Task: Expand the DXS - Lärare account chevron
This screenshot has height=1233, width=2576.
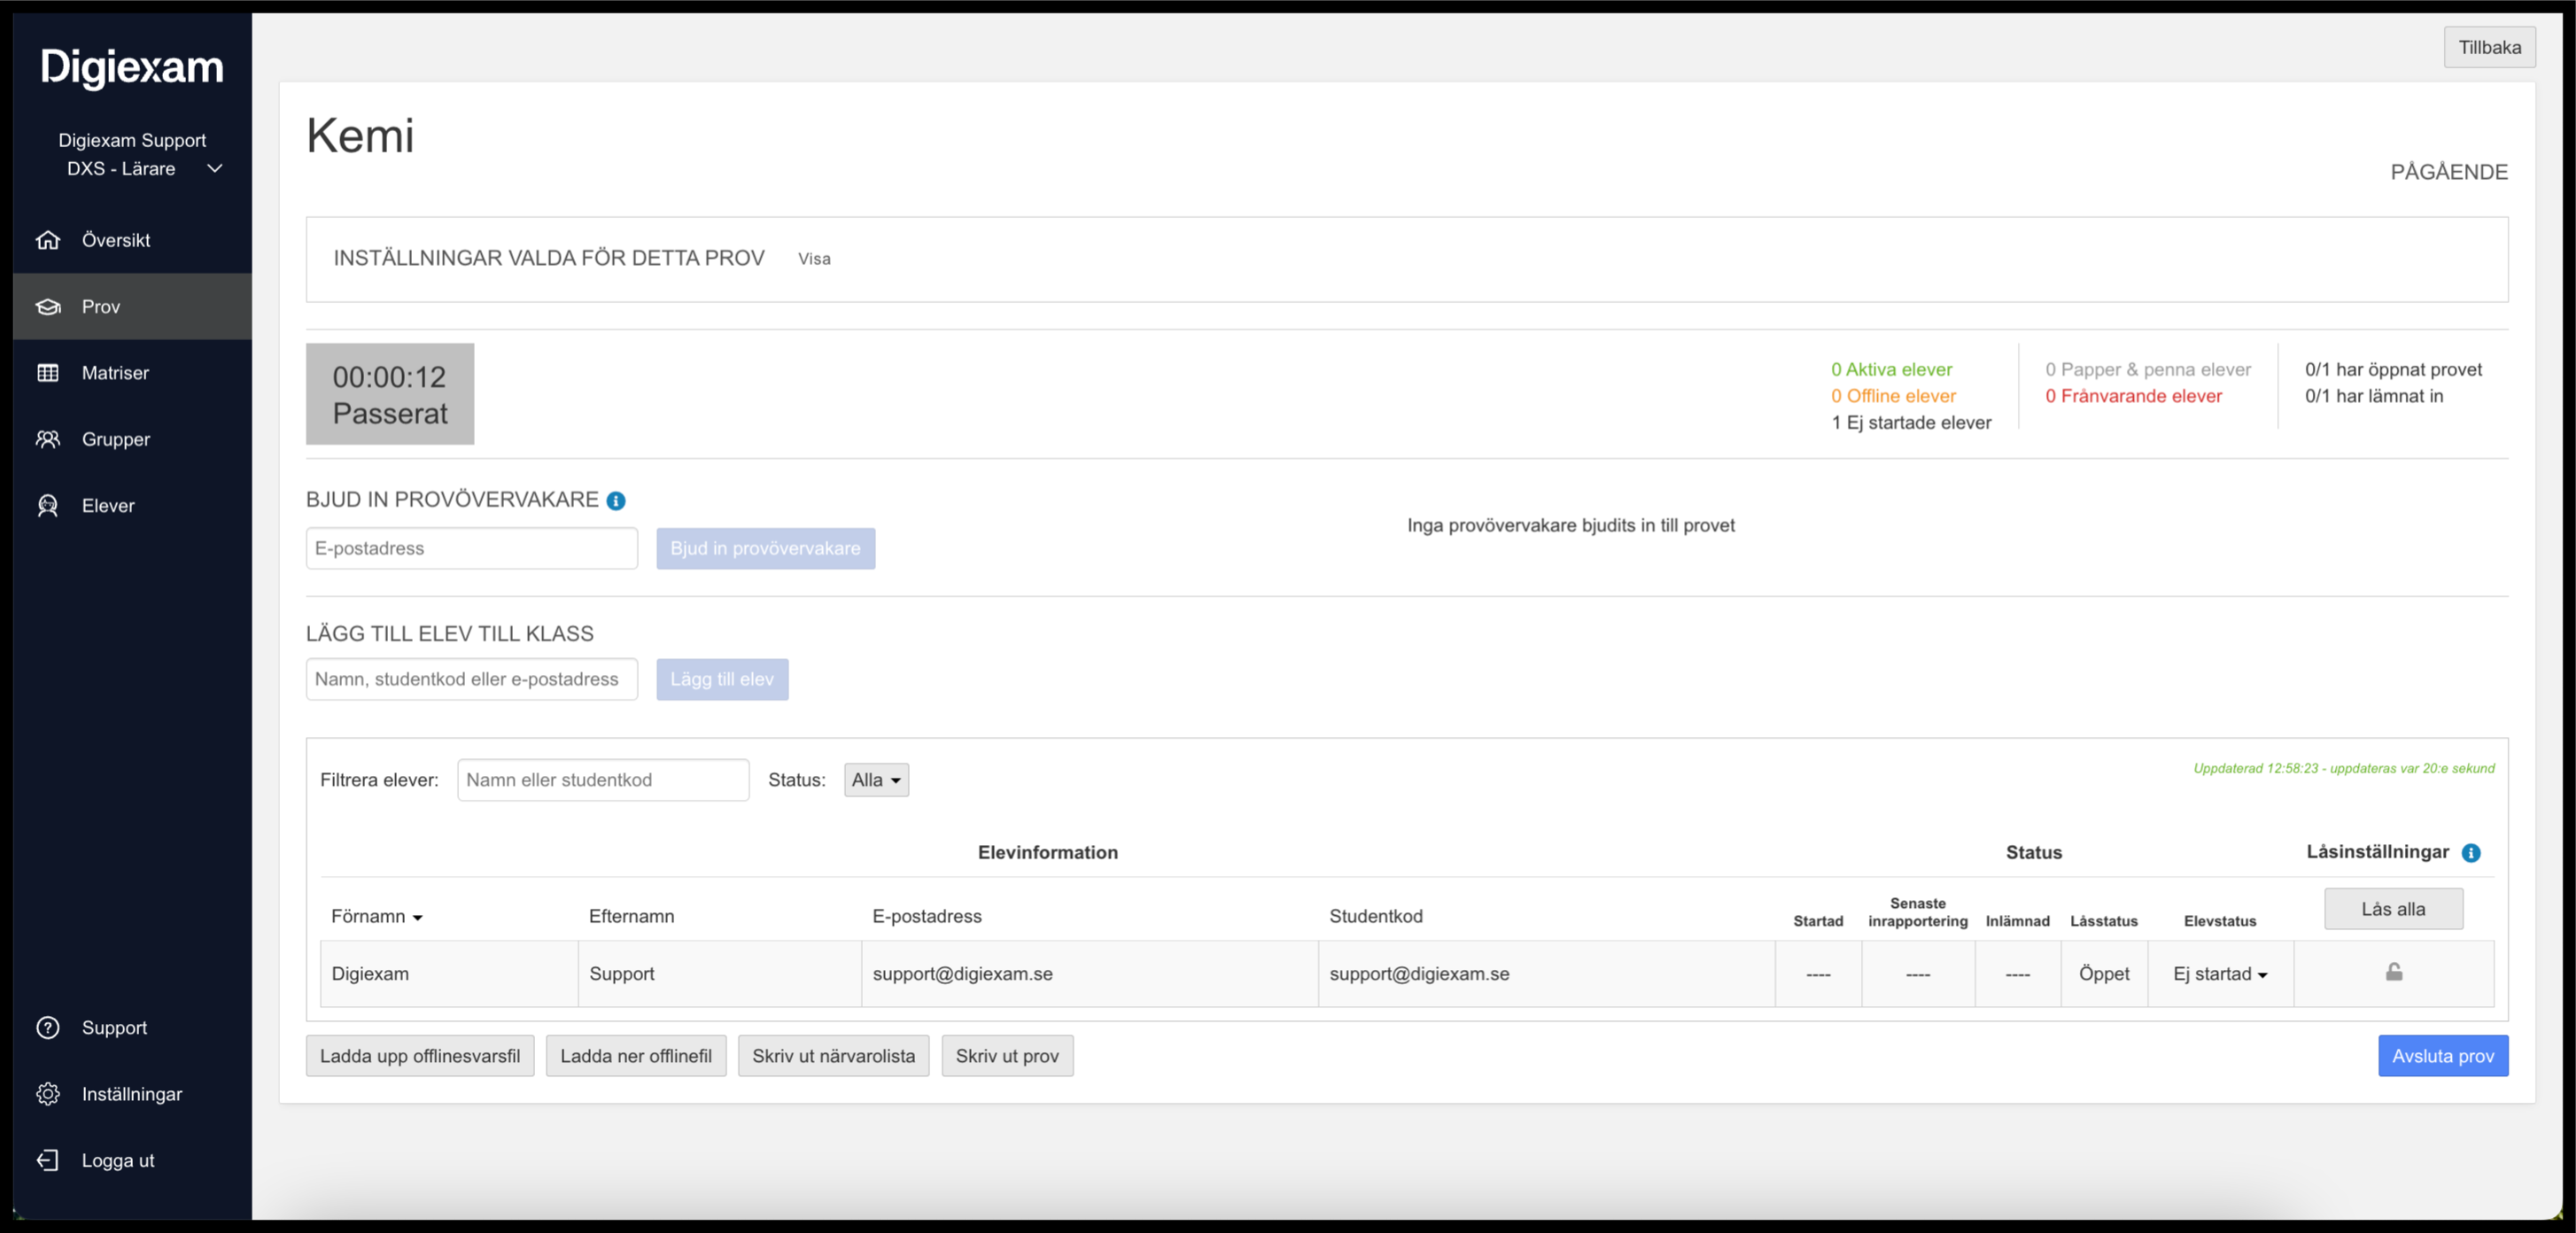Action: pyautogui.click(x=214, y=168)
